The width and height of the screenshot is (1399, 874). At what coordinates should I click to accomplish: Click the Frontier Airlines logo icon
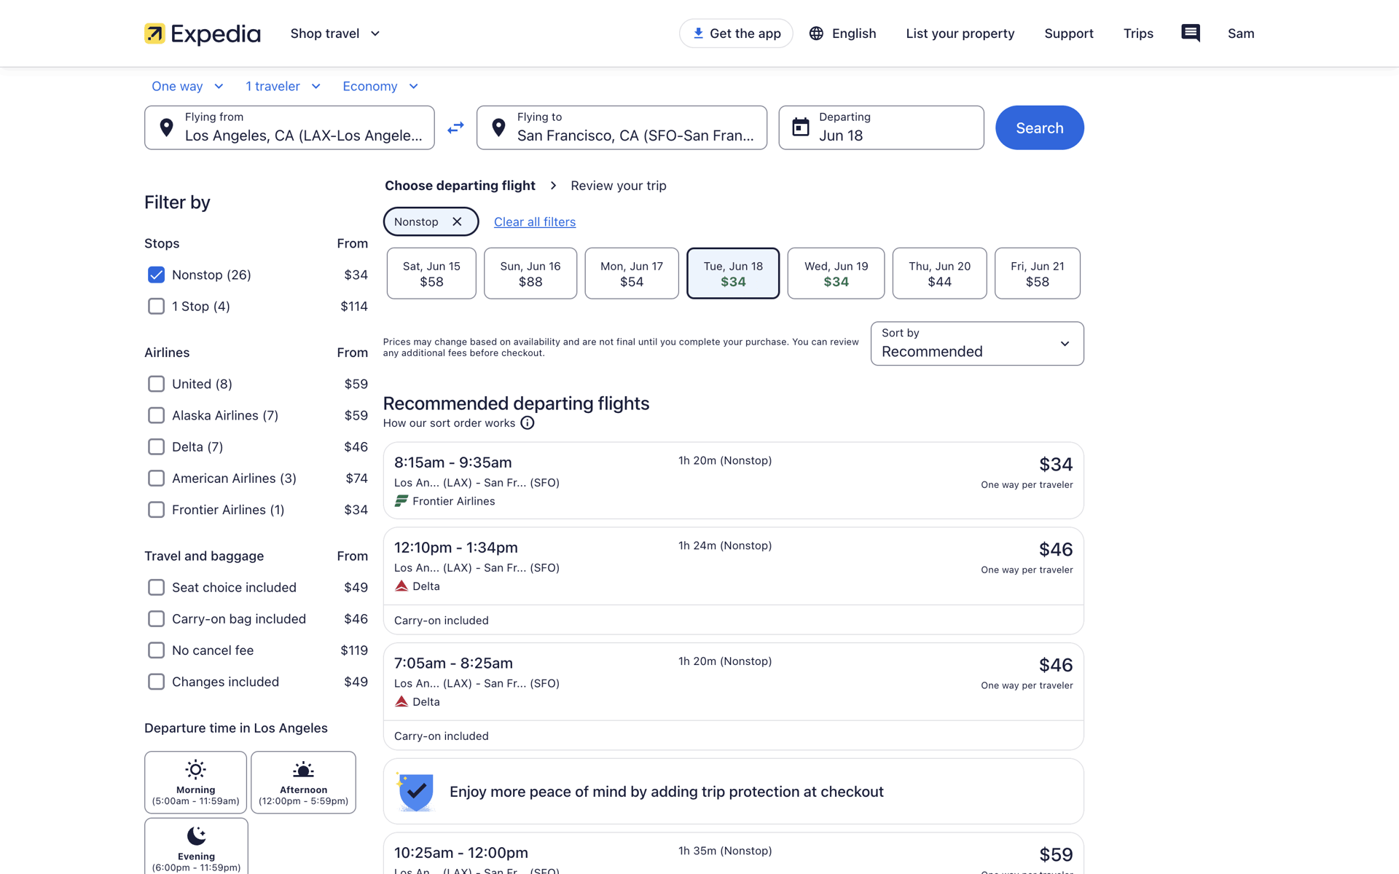point(401,501)
